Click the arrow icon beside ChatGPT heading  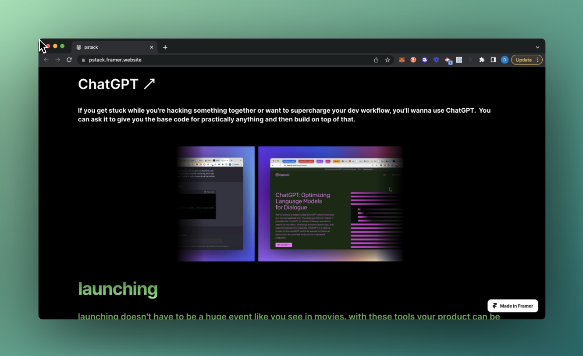149,84
